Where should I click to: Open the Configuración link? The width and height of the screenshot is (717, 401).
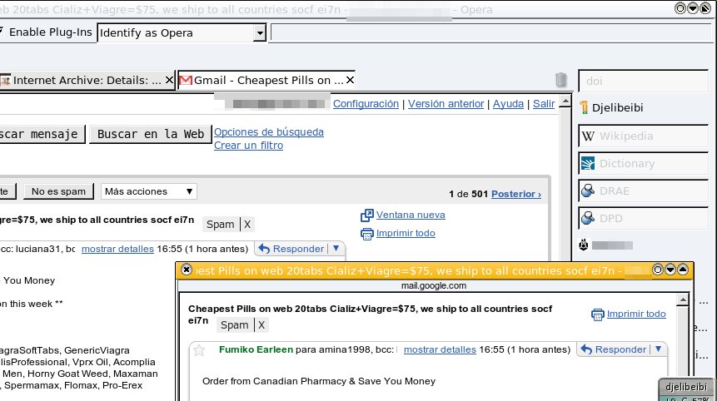[x=366, y=104]
